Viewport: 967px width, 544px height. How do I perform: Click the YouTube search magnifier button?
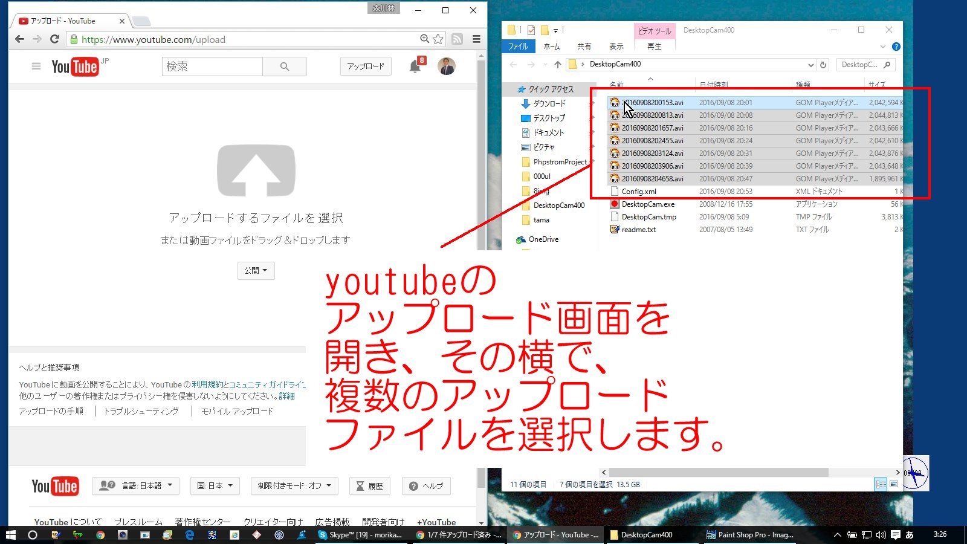click(285, 66)
